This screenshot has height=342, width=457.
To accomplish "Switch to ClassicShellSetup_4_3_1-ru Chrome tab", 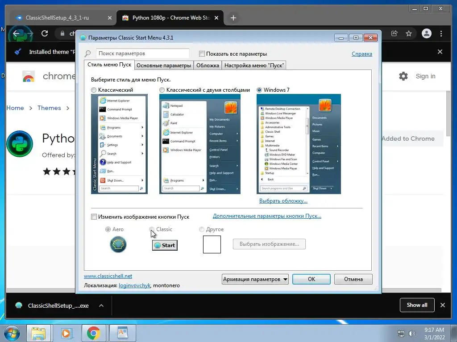I will 57,18.
